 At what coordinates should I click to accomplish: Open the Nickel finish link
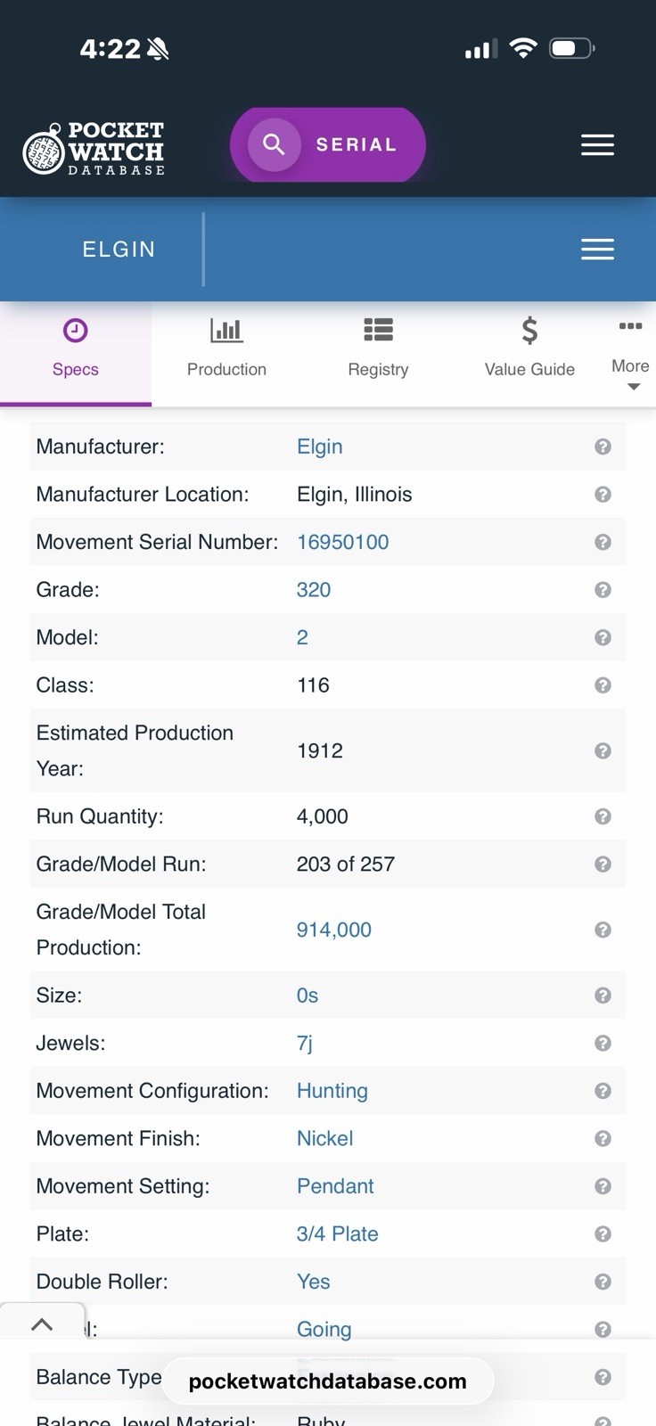coord(324,1138)
